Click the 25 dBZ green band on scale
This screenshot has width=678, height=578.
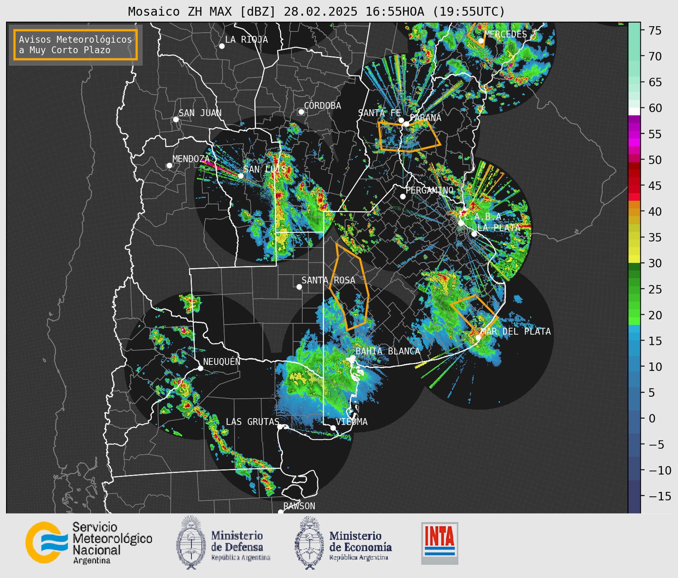tap(634, 289)
